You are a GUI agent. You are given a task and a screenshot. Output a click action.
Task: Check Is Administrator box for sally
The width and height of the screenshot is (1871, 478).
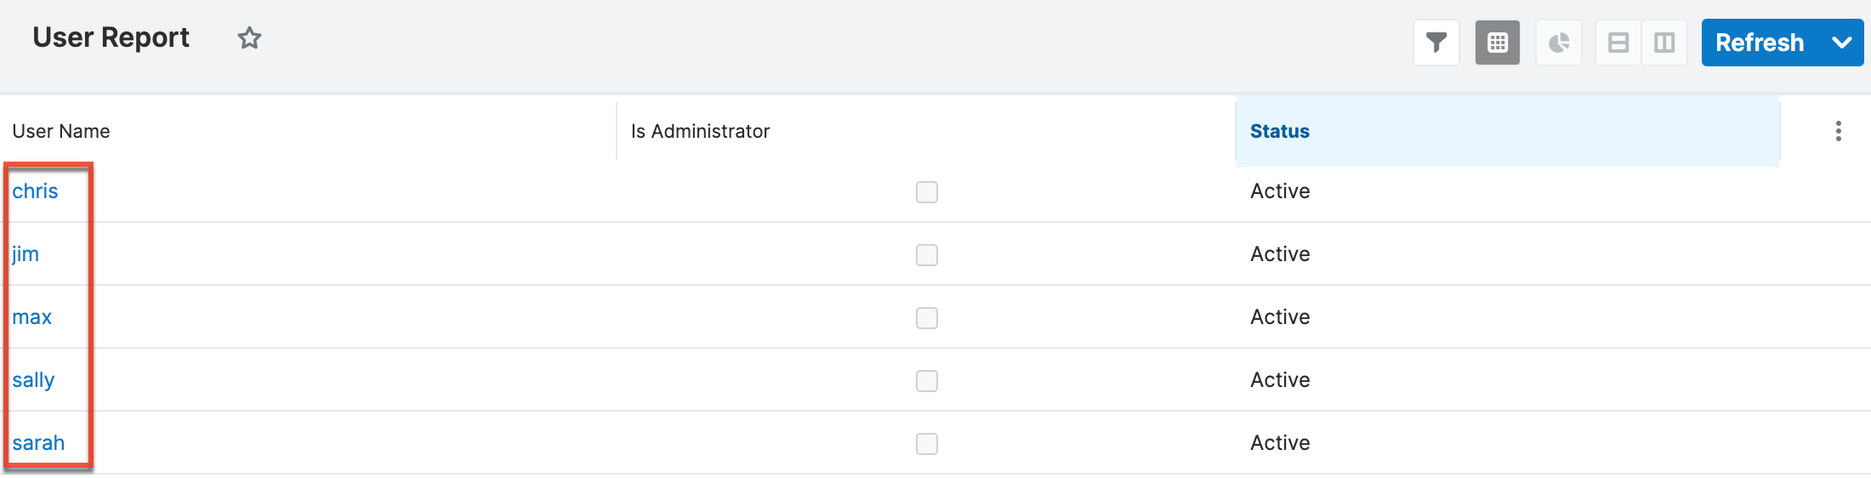click(927, 381)
